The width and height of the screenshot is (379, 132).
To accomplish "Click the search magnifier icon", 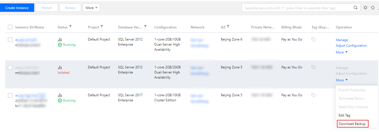I will tap(356, 8).
